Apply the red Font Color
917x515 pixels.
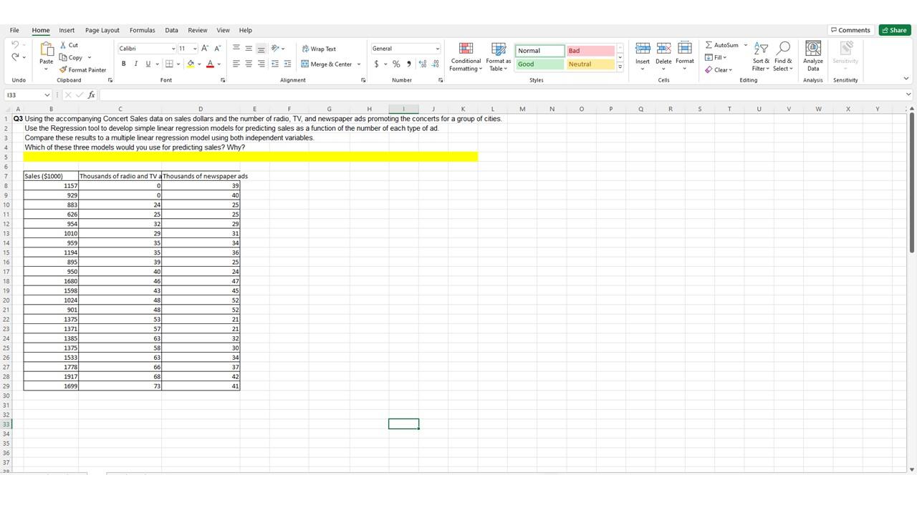pyautogui.click(x=210, y=64)
